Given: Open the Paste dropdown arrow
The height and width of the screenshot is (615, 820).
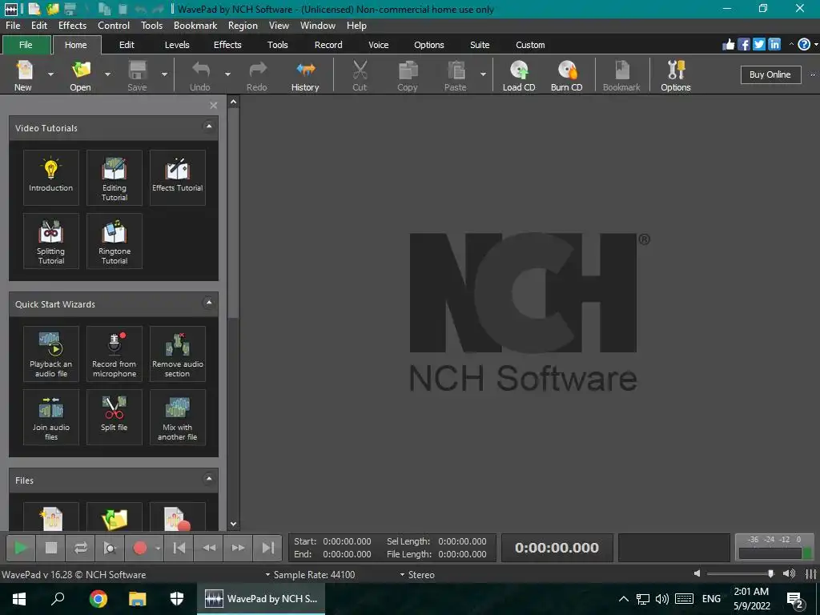Looking at the screenshot, I should [483, 74].
